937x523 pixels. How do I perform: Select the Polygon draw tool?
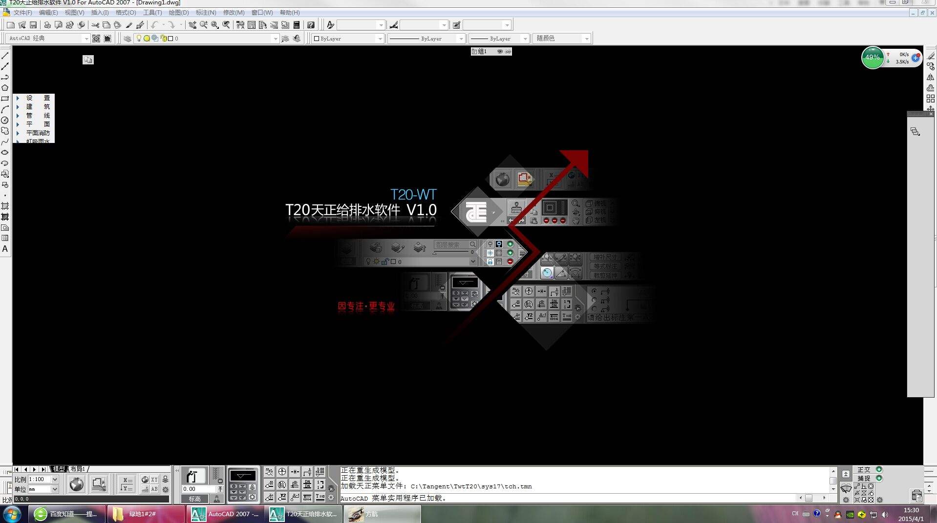(x=5, y=88)
